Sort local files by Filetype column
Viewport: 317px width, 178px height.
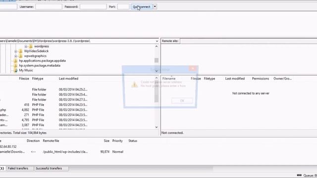38,79
